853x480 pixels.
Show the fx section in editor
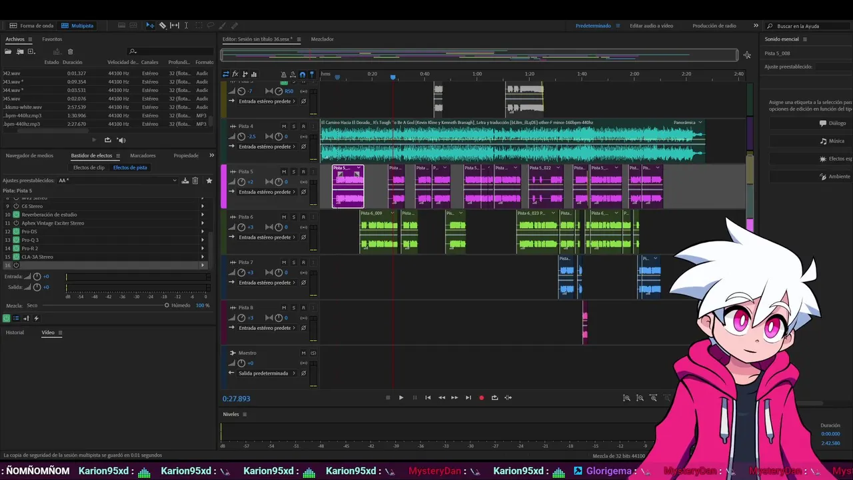click(x=235, y=74)
